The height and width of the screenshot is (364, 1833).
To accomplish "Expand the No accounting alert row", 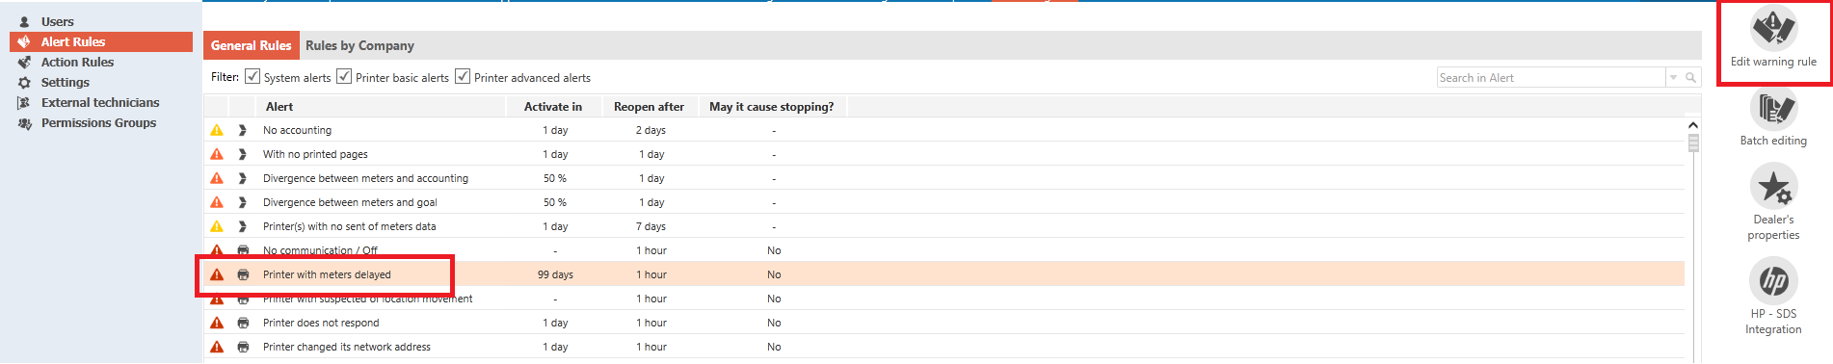I will [243, 130].
